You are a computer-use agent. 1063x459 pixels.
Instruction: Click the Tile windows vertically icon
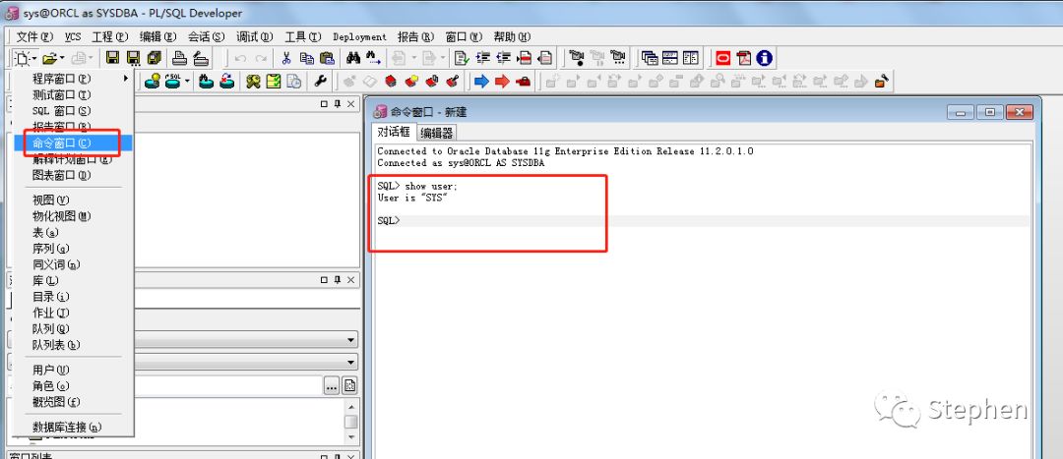[690, 58]
